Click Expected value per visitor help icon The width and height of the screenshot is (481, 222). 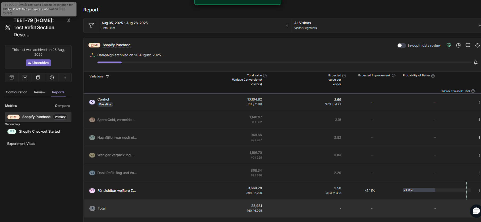coord(344,76)
